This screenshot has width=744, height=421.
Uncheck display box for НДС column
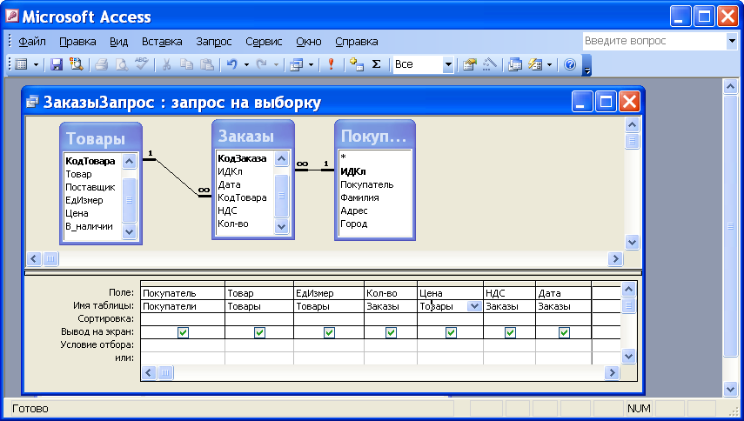click(510, 332)
